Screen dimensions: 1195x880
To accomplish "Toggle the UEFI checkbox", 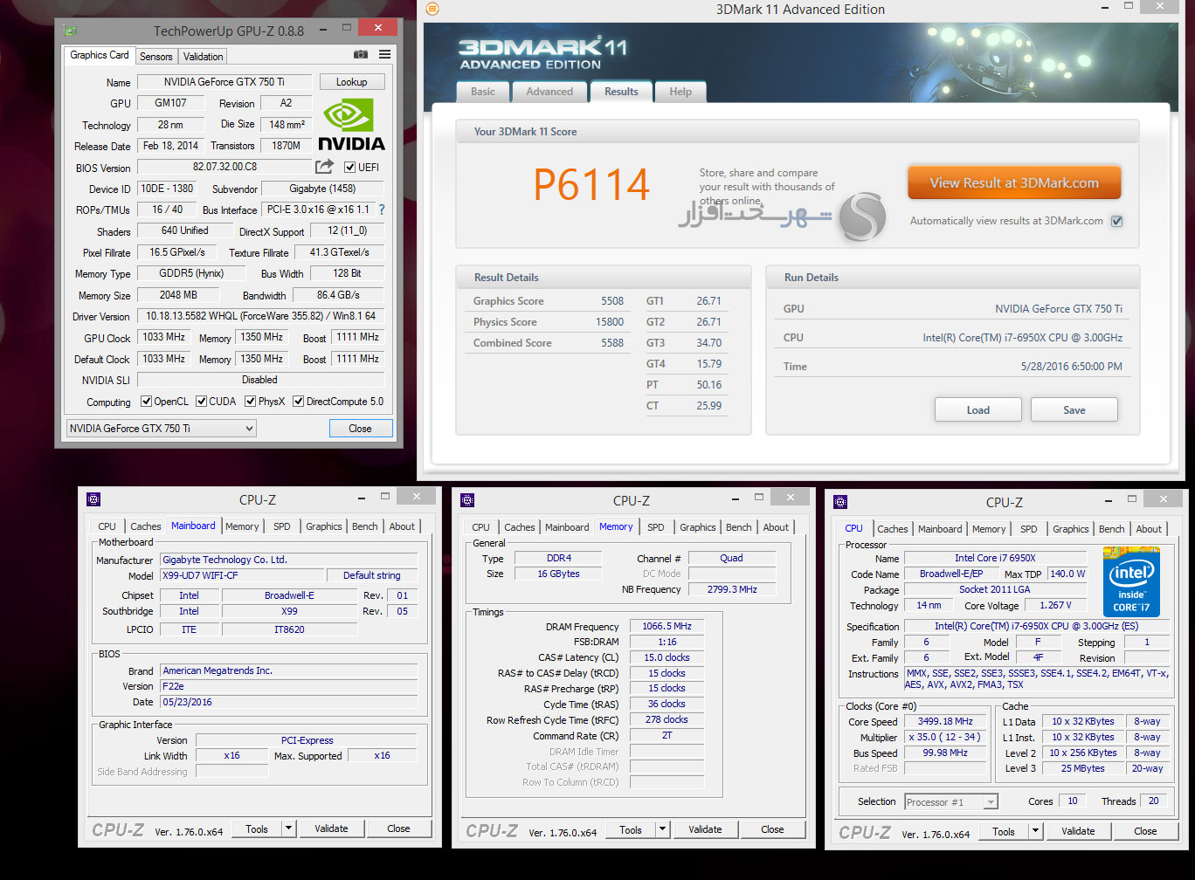I will 349,168.
